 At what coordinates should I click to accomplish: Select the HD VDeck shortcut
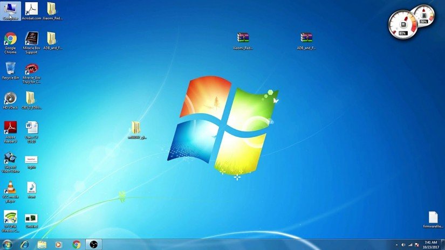click(10, 100)
